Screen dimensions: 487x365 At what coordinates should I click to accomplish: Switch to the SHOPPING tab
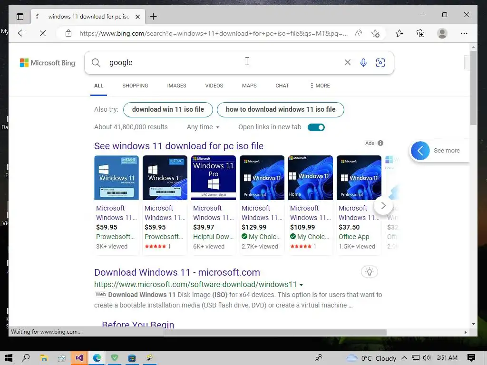[135, 86]
